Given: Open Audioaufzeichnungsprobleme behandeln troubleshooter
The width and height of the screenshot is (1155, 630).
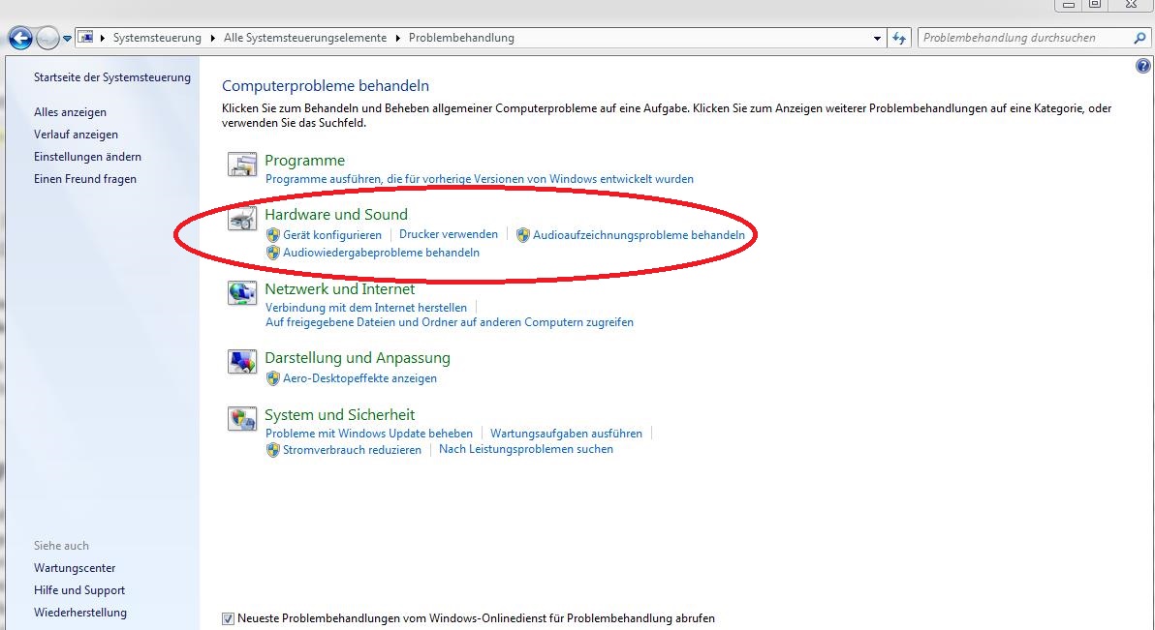Looking at the screenshot, I should coord(639,235).
